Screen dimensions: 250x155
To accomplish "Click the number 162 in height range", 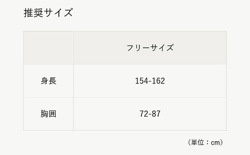I will [x=159, y=81].
